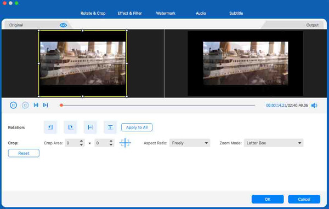
Task: Click the middle of the playback seek bar
Action: [157, 105]
